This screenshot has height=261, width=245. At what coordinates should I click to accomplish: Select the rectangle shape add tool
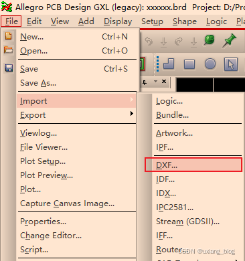point(189,64)
